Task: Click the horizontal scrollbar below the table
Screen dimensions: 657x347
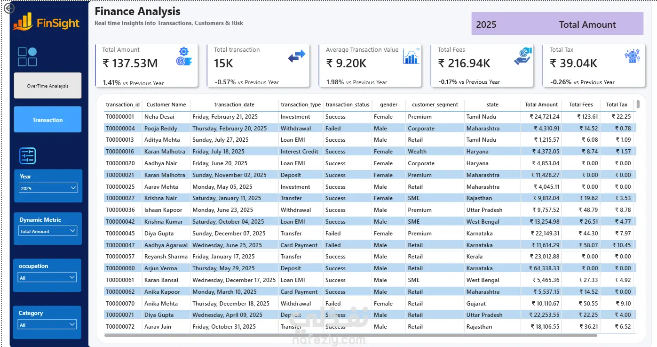Action: pyautogui.click(x=351, y=336)
